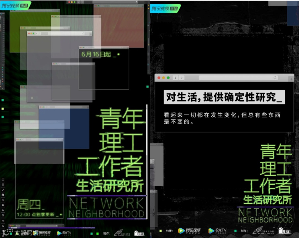Click left poster title 生活研究所
The height and width of the screenshot is (238, 299).
click(x=110, y=186)
